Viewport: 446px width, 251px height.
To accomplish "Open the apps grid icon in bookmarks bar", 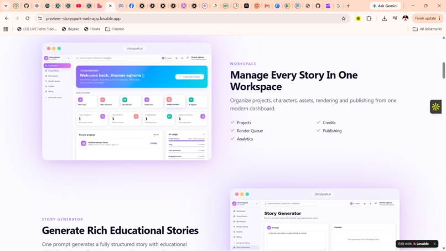I will (6, 29).
